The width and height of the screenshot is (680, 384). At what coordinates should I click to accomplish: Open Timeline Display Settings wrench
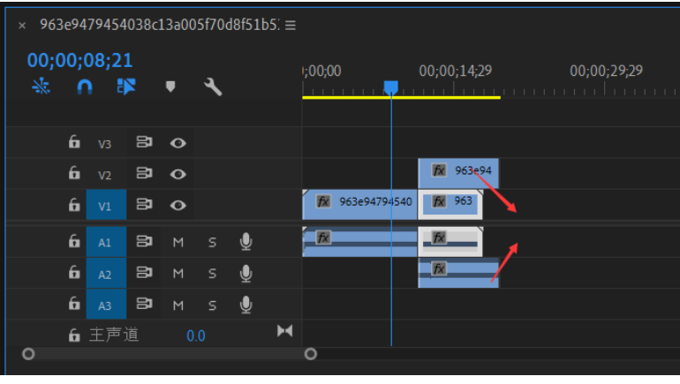tap(213, 87)
